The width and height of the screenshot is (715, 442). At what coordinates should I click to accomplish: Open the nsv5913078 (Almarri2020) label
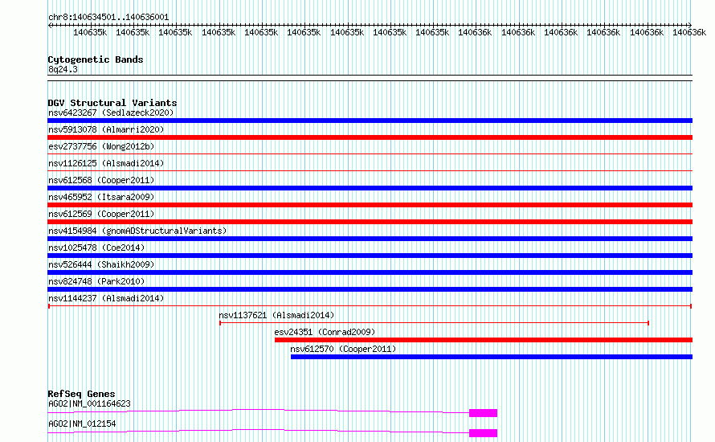click(106, 129)
